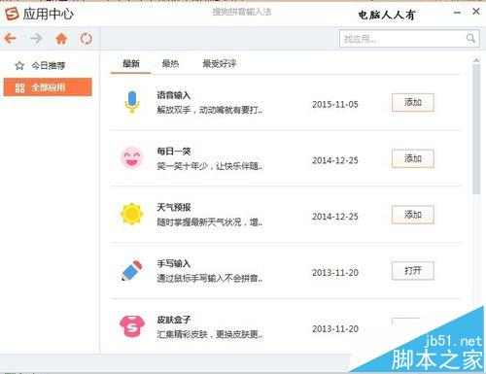Image resolution: width=486 pixels, height=374 pixels.
Task: Click the pink T-shirt icon for 皮肤盒子
Action: [132, 326]
